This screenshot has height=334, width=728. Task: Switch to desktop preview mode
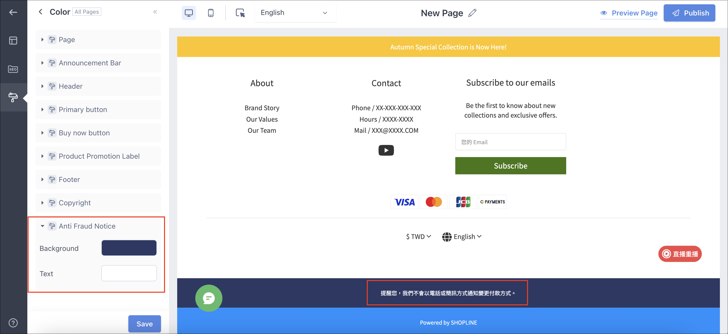(x=189, y=13)
